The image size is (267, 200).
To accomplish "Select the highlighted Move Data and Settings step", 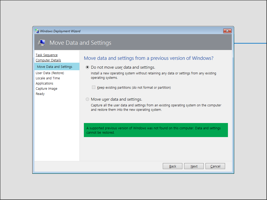I will click(x=54, y=67).
